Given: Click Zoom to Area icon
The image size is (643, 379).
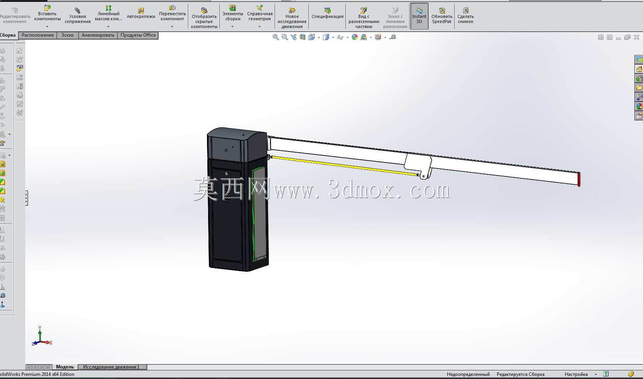Looking at the screenshot, I should (x=284, y=37).
